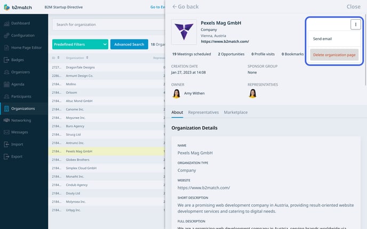Select the Urbyg Inc. row
The height and width of the screenshot is (229, 367).
point(107,210)
